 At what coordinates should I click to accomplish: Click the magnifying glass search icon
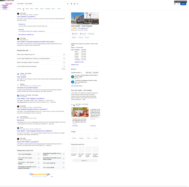[77, 4]
